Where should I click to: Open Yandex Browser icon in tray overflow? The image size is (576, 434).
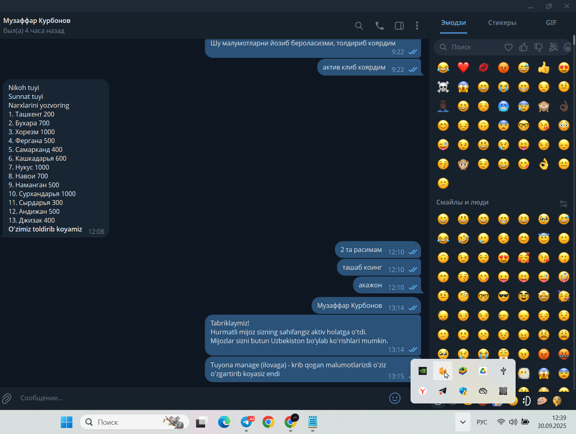(423, 391)
